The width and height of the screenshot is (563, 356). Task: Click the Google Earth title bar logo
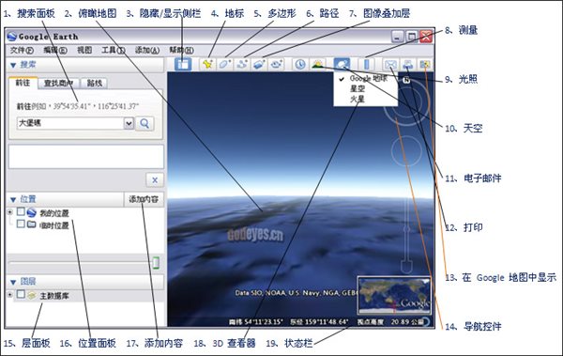tap(12, 37)
